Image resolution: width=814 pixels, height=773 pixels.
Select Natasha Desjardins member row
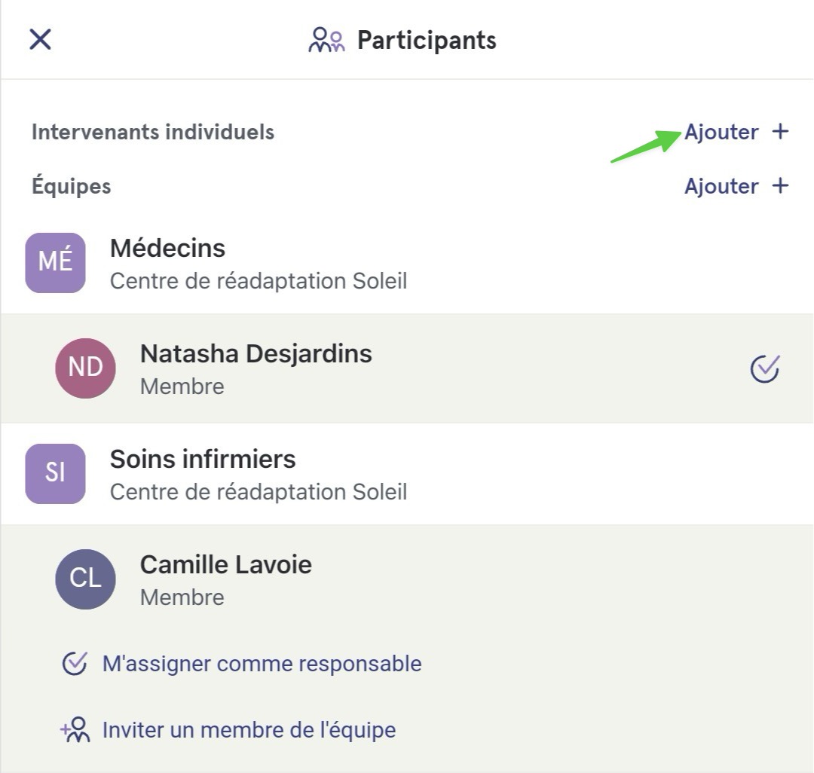(x=407, y=368)
